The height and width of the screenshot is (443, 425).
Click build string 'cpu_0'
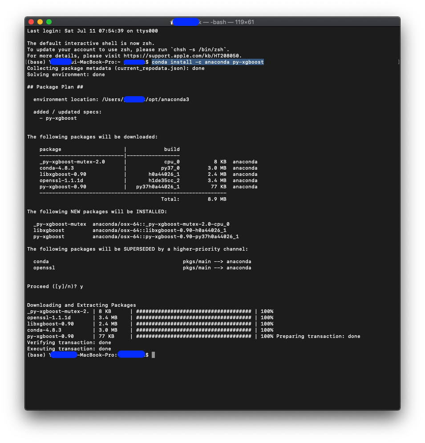[172, 162]
